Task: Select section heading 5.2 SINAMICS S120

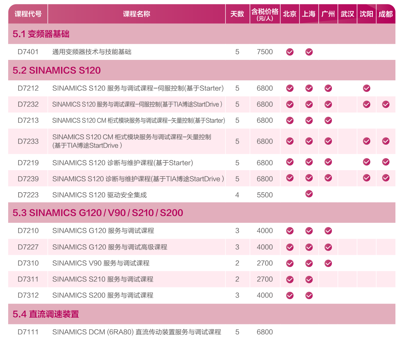Action: (56, 70)
